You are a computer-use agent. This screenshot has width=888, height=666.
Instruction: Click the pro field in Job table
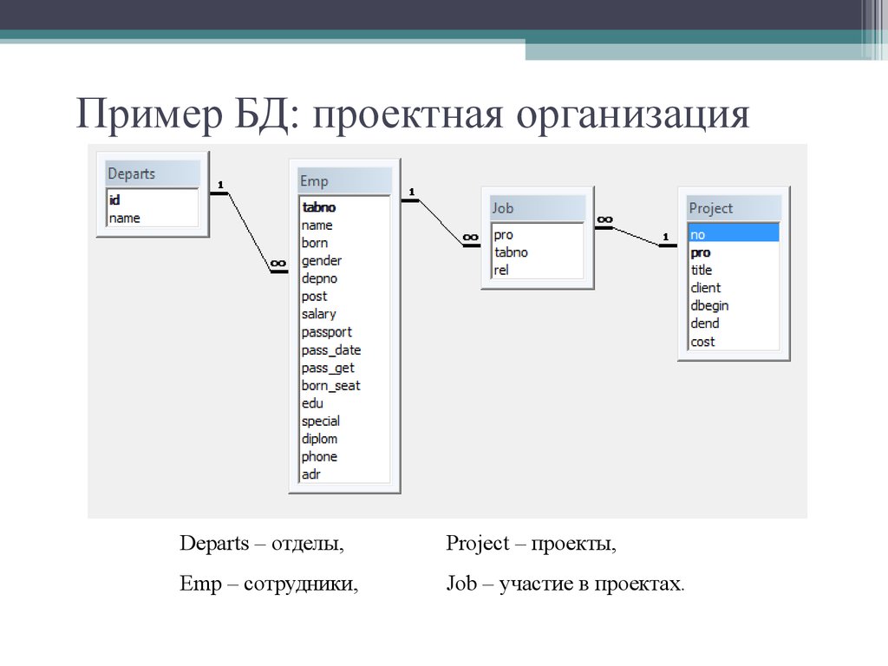tap(505, 233)
